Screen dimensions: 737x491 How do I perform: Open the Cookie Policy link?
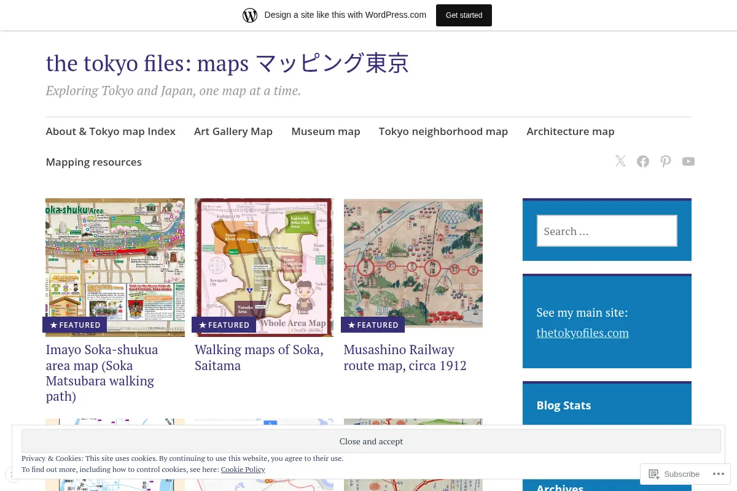point(243,470)
